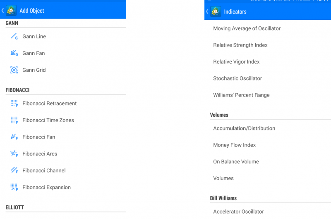This screenshot has width=331, height=219.
Task: Select the Fibonacci Retracement icon
Action: (x=14, y=103)
